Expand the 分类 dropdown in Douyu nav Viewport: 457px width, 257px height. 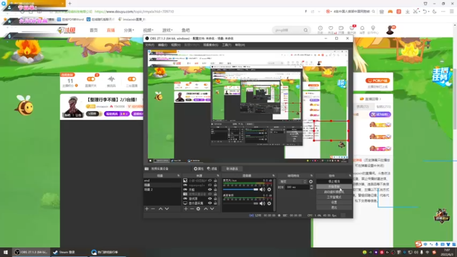pyautogui.click(x=129, y=30)
